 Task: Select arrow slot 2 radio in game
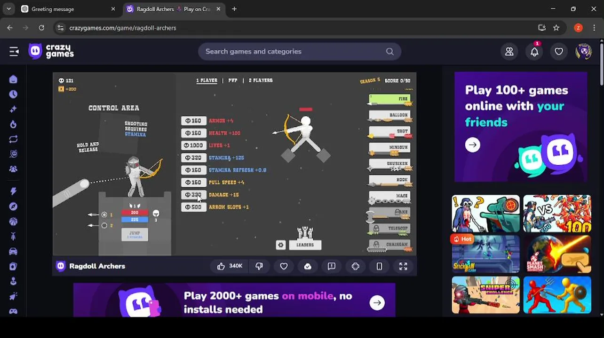click(104, 225)
